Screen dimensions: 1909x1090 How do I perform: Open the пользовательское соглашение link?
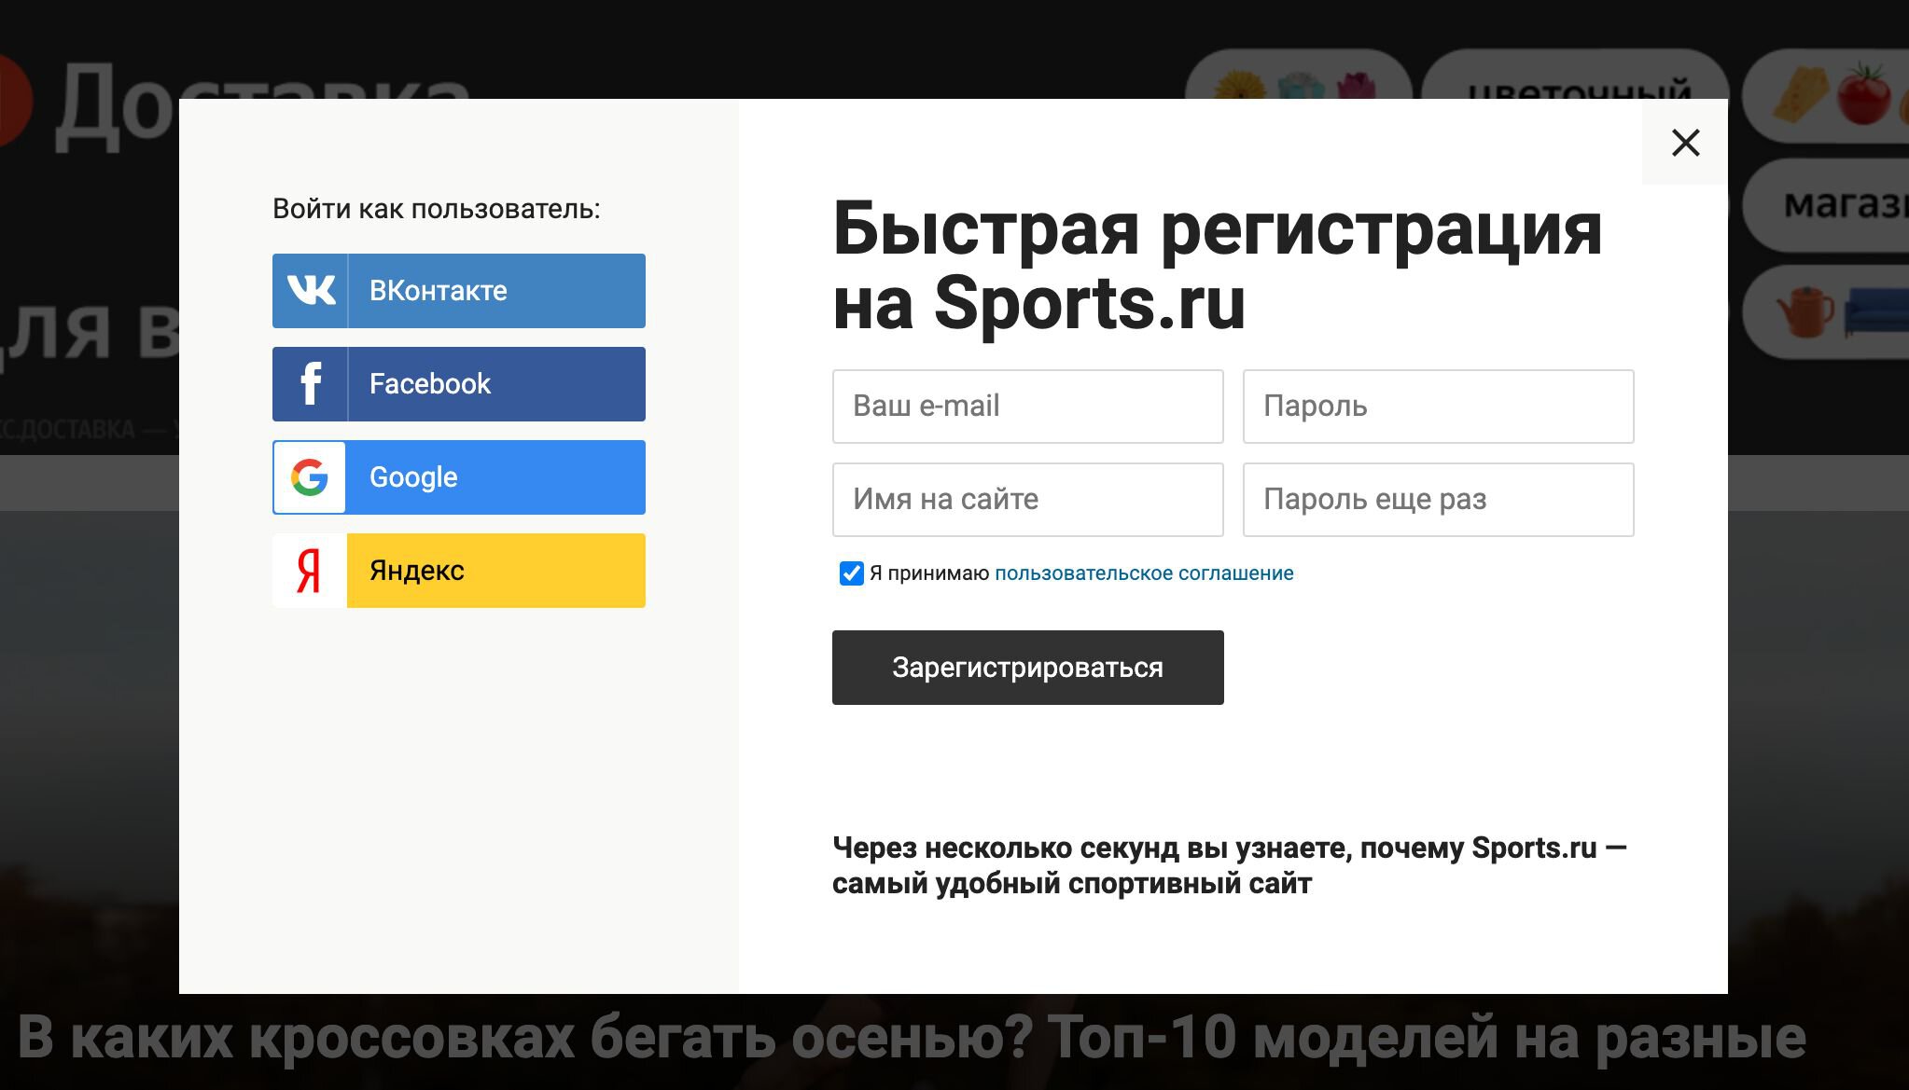1144,573
